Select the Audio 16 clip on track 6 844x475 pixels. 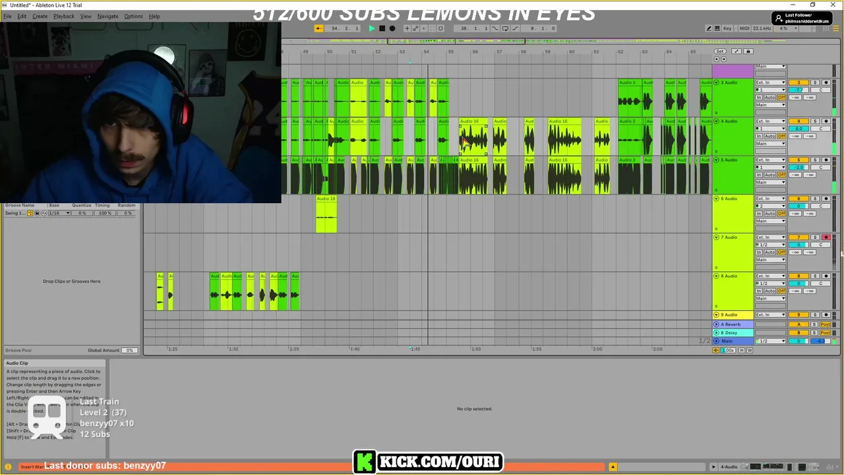pos(326,214)
